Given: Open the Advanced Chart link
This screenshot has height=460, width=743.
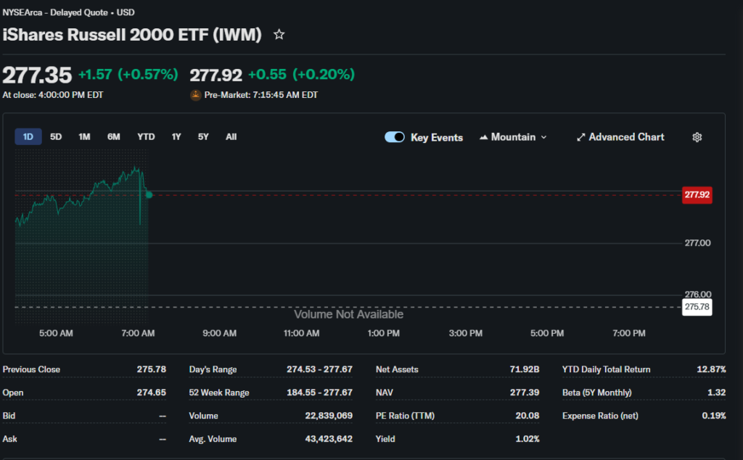Looking at the screenshot, I should 626,137.
